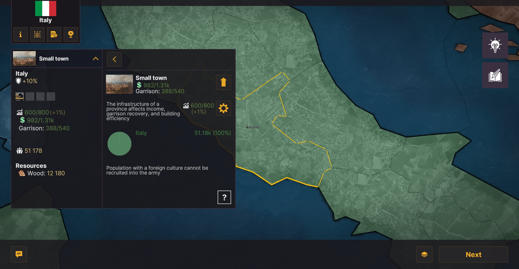This screenshot has width=519, height=269.
Task: Click the upgrade town arrow icon
Action: 223,82
